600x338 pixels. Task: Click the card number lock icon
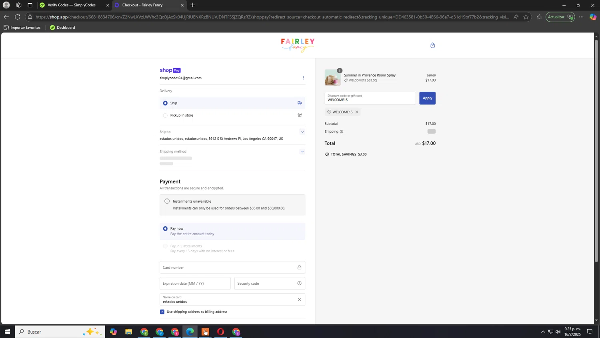(299, 268)
